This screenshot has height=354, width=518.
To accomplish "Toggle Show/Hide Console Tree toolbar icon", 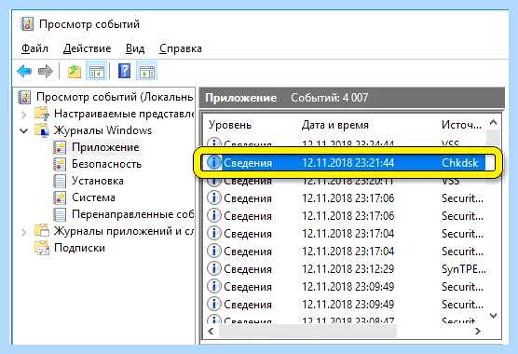I will click(x=97, y=71).
